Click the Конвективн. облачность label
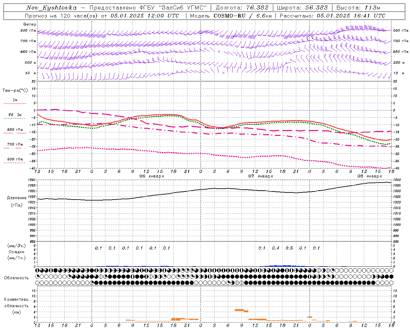 point(17,302)
